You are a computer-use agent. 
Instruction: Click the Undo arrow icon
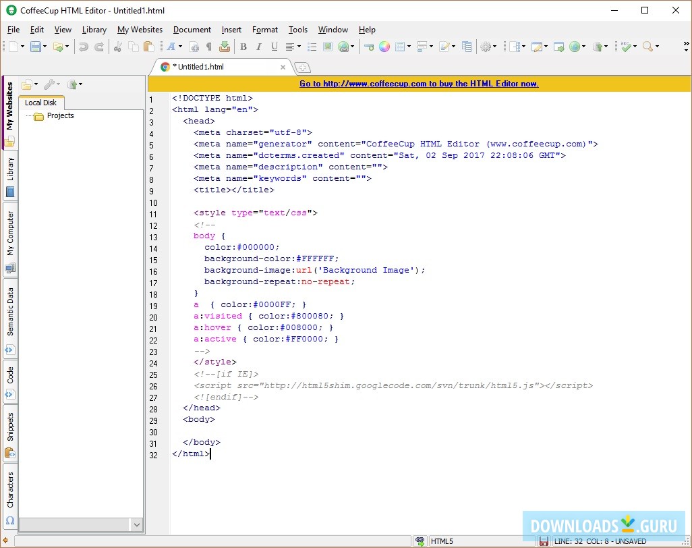pos(83,47)
